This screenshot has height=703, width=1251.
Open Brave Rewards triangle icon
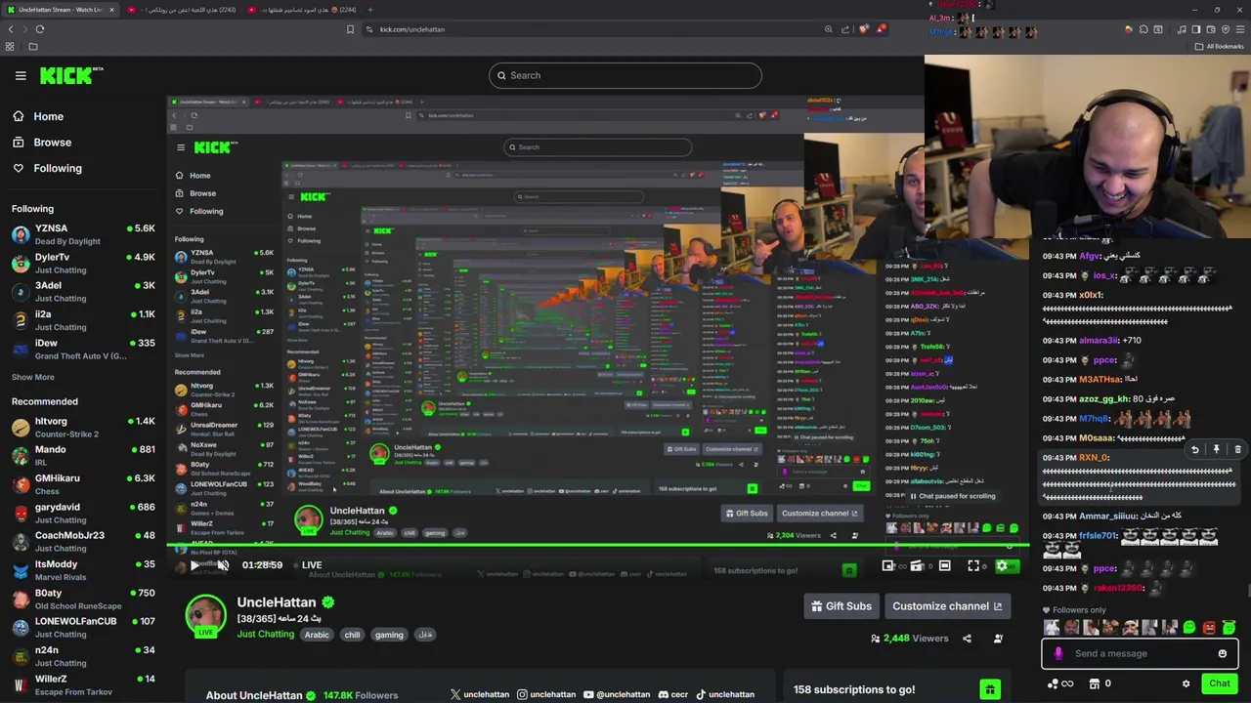tap(881, 29)
